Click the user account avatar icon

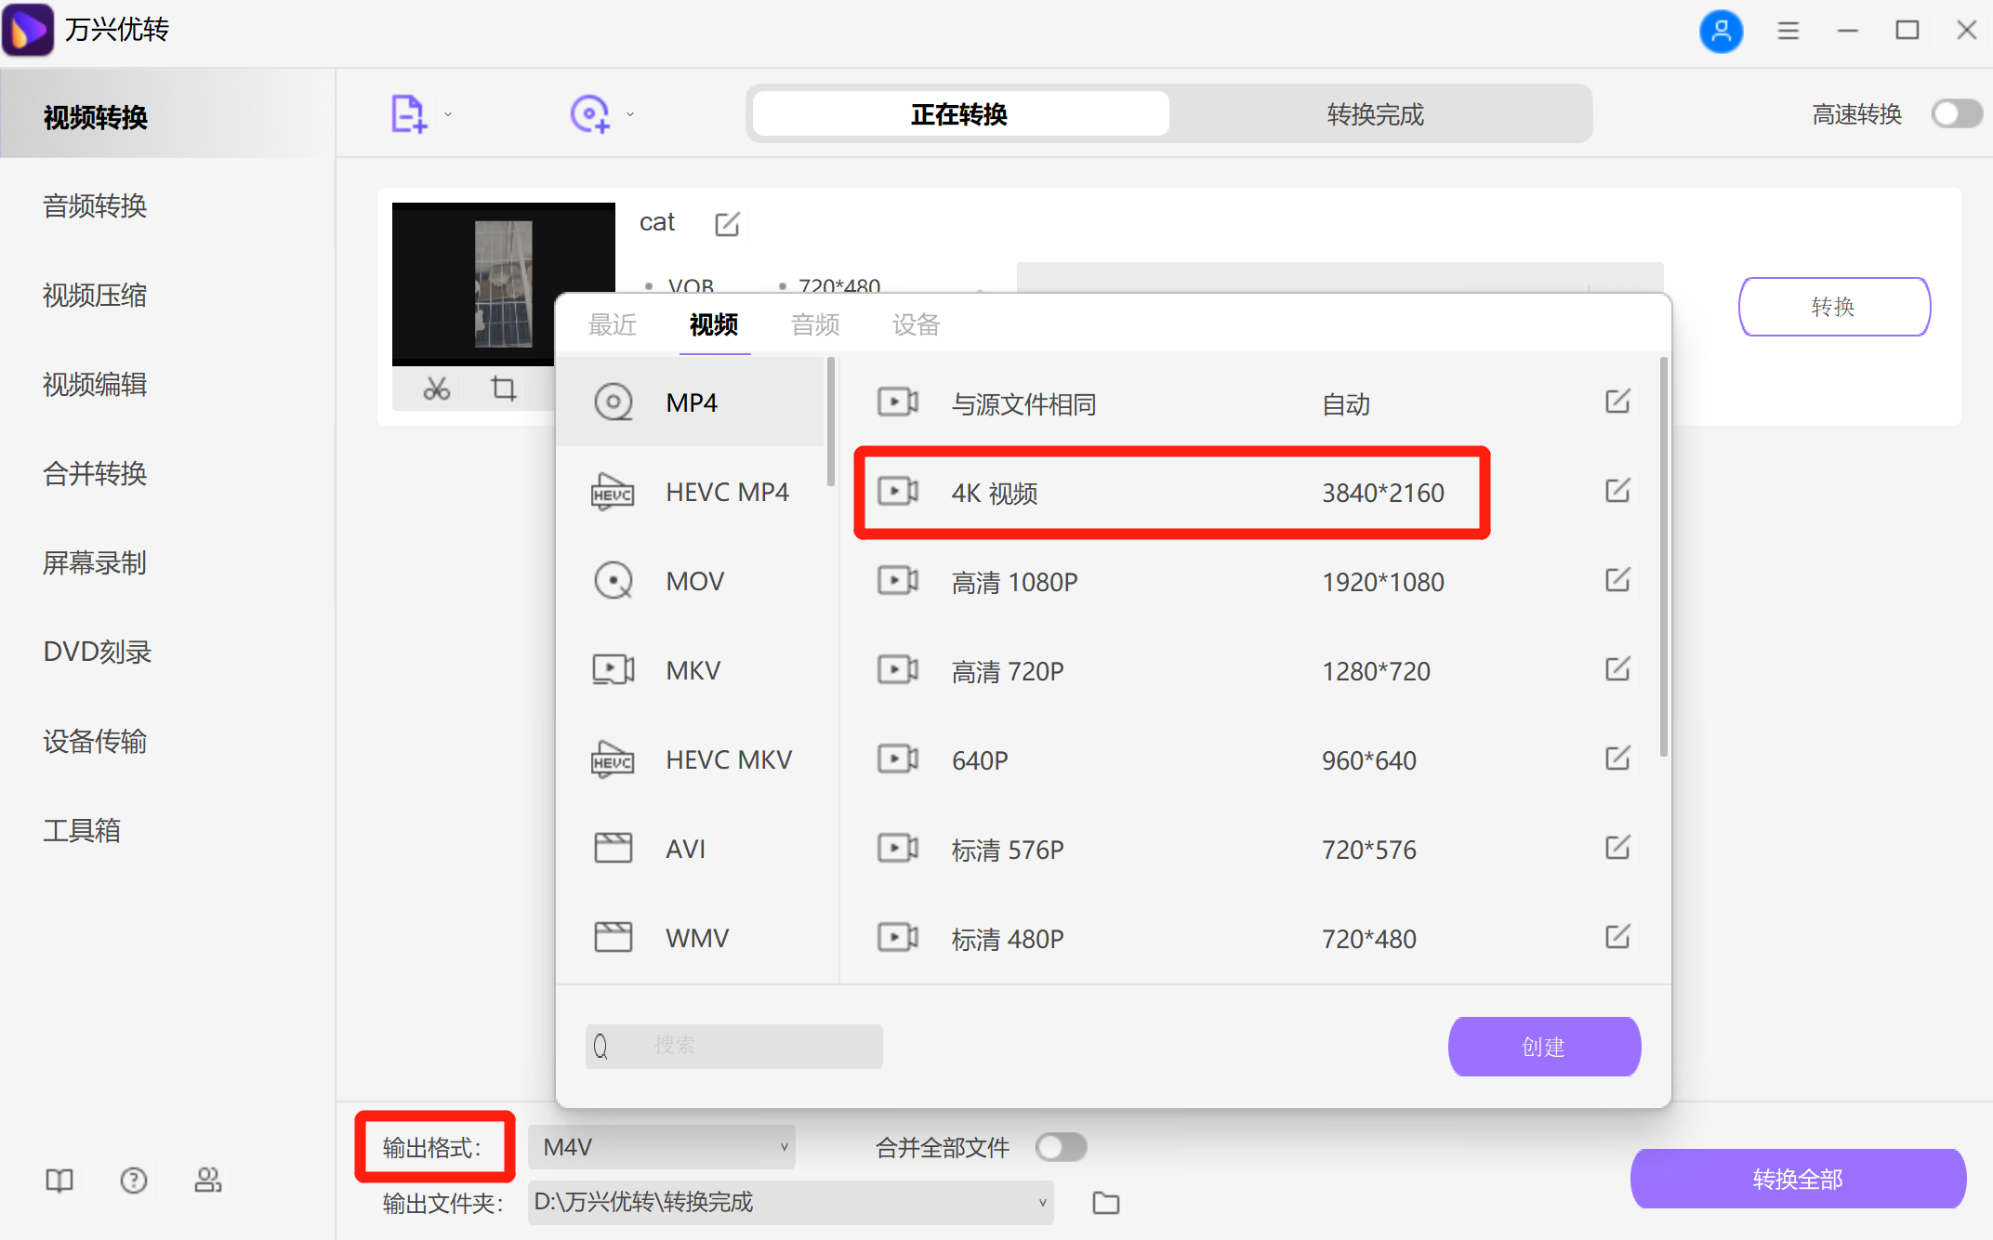click(x=1722, y=31)
